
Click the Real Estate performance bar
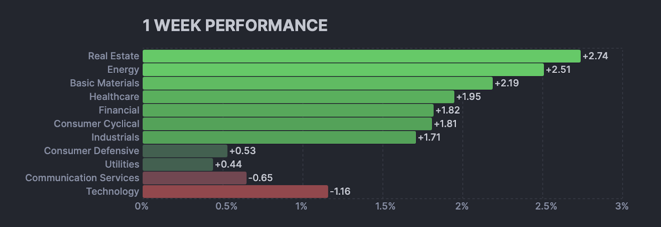tap(361, 56)
